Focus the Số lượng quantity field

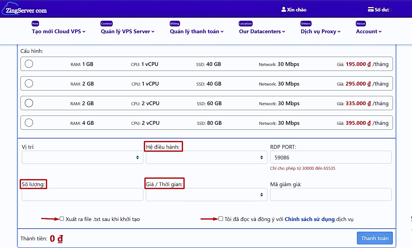tap(82, 195)
